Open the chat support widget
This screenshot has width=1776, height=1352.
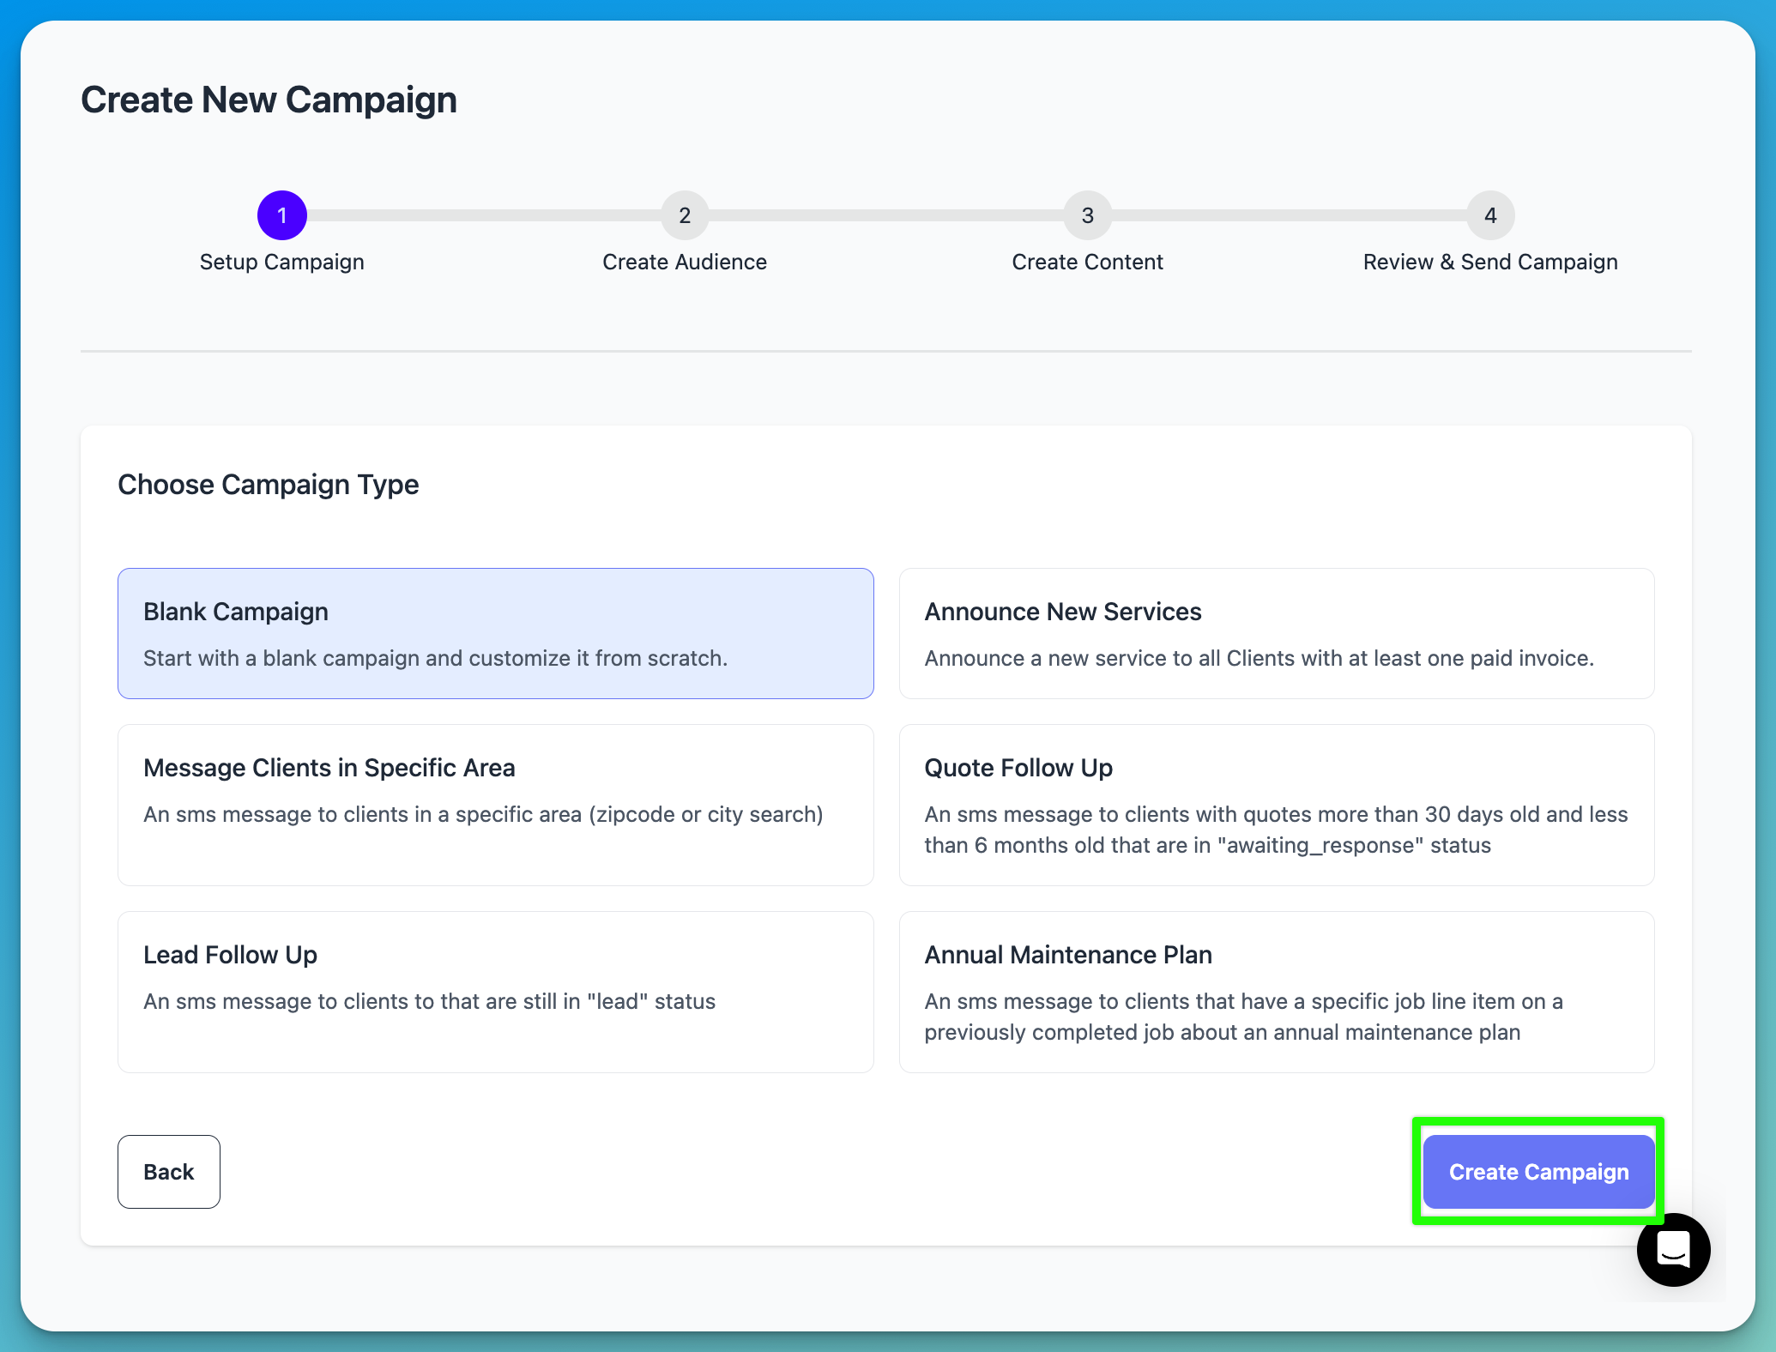(1672, 1250)
